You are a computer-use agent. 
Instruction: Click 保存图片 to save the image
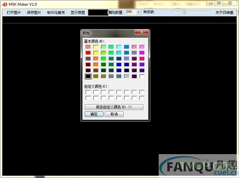34,12
